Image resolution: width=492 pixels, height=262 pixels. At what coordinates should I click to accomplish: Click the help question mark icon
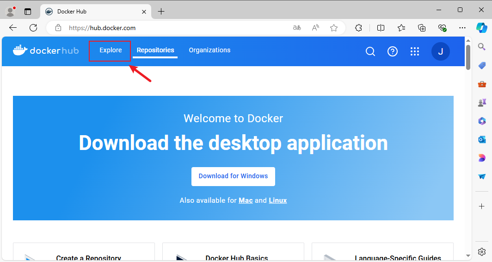tap(393, 51)
